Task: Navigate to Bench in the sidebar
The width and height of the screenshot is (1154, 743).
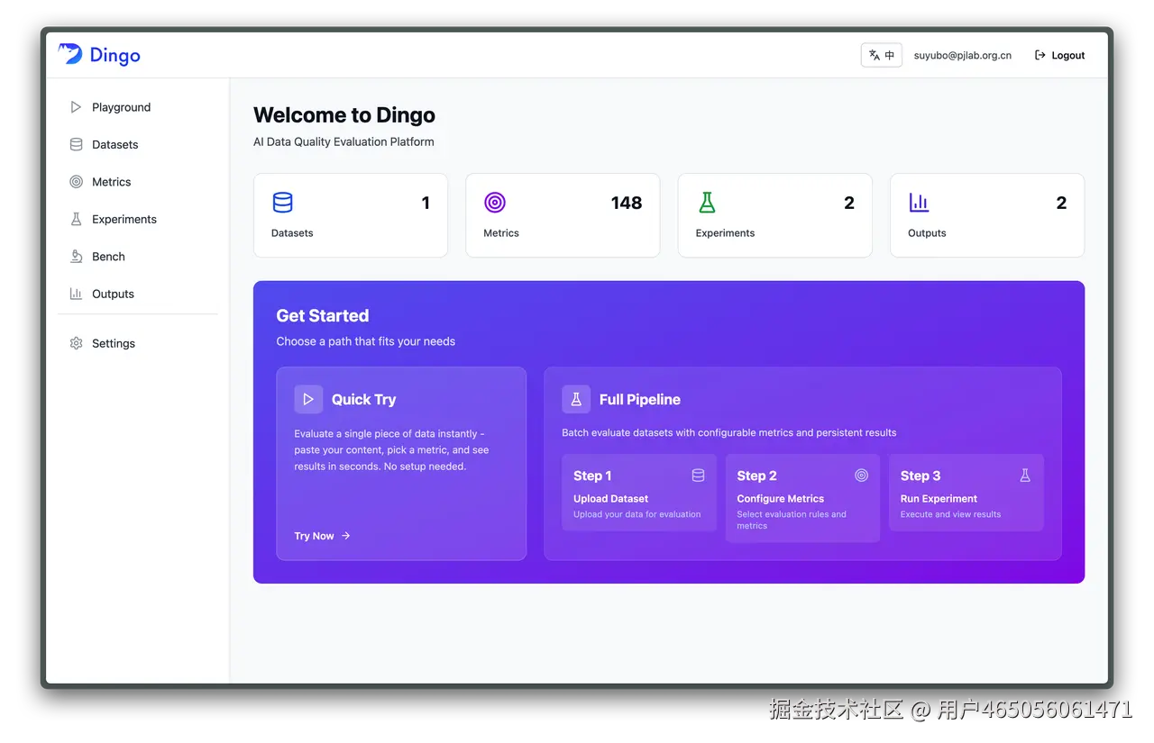Action: [138, 257]
